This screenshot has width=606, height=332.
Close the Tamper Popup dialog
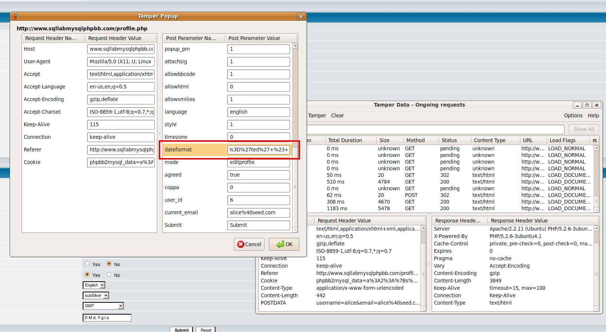point(301,16)
